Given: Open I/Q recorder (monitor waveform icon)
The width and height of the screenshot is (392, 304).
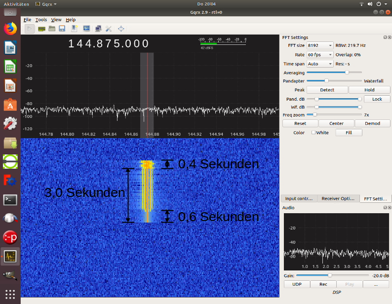Looking at the screenshot, I should [86, 29].
